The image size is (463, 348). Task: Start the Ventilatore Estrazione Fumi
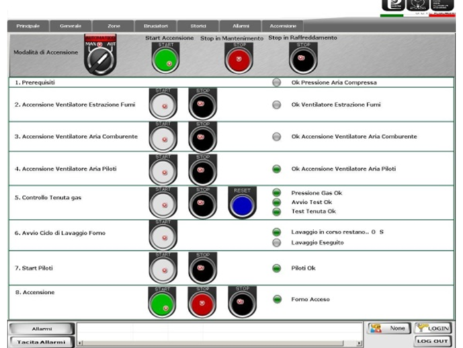tap(163, 105)
